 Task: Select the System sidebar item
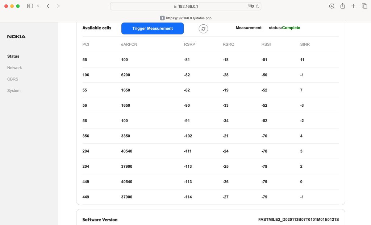click(x=14, y=91)
